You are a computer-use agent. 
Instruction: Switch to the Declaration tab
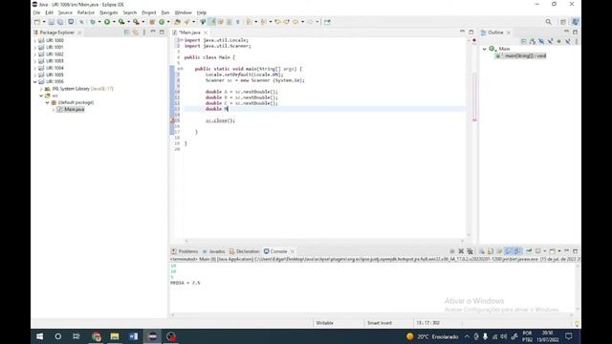point(245,251)
